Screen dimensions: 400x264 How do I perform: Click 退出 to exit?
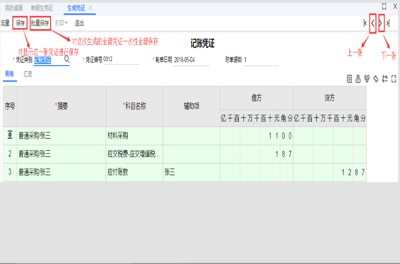(79, 23)
